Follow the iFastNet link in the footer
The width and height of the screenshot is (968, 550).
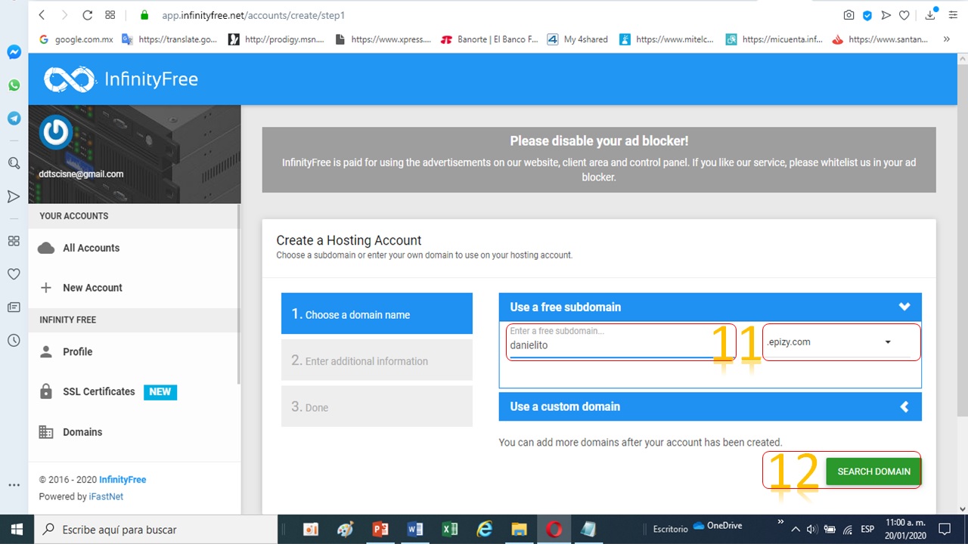coord(106,496)
